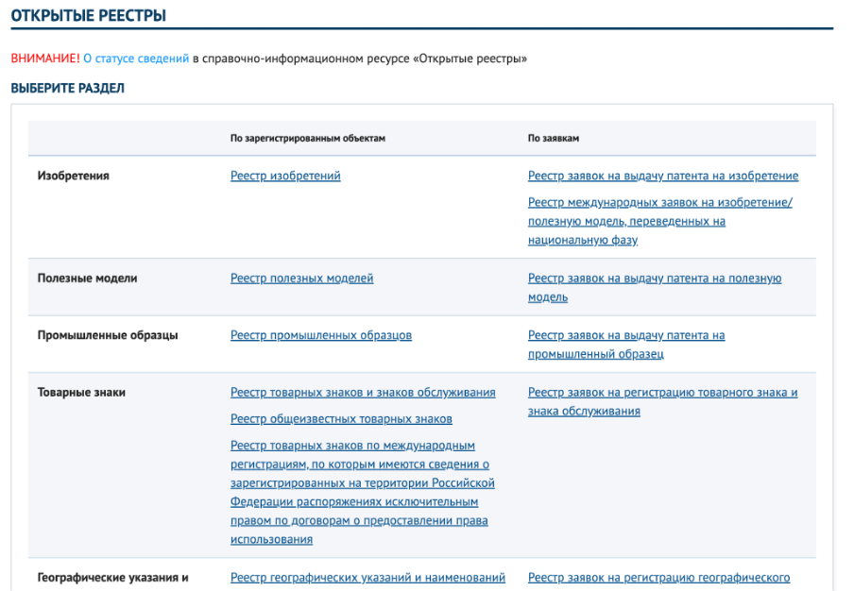Select the «Товарные знаки» row label
Screen dimensions: 854x591
tap(81, 393)
